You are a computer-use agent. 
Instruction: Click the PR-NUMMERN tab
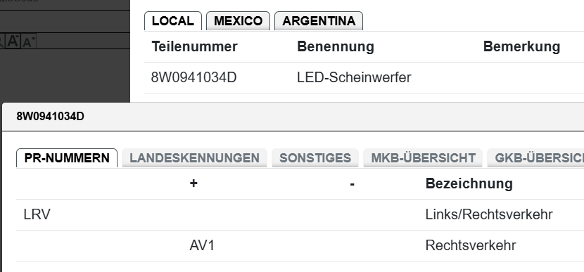(67, 157)
